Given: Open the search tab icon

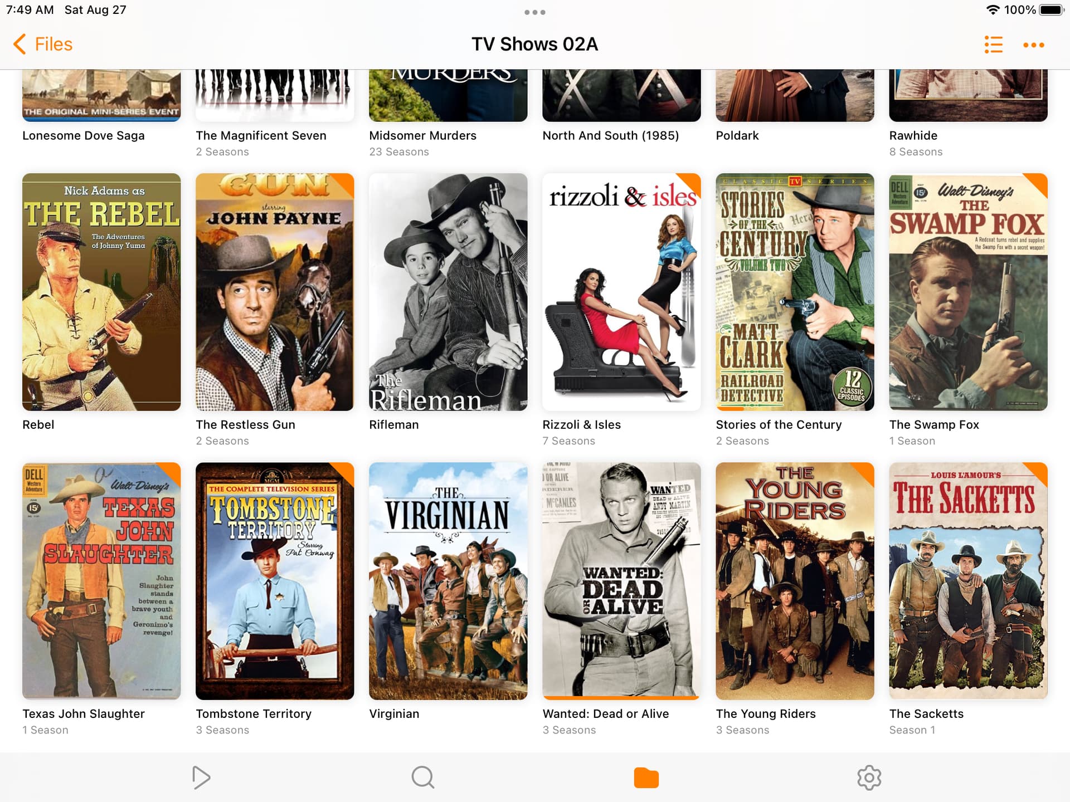Looking at the screenshot, I should (423, 777).
